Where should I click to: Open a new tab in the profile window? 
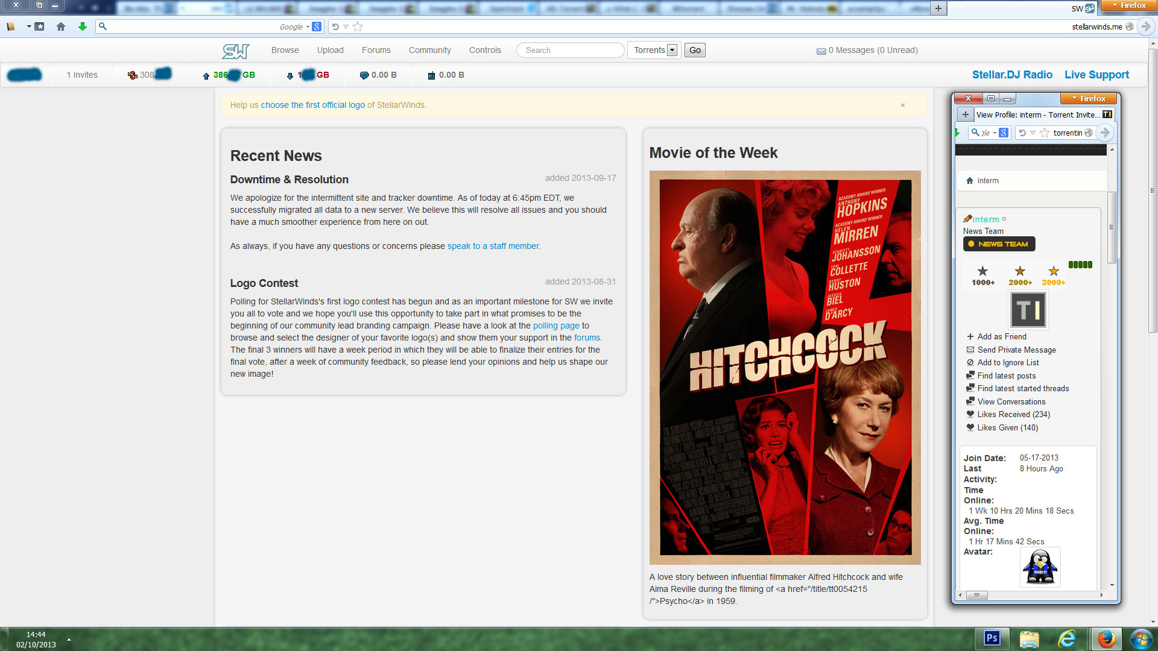[x=966, y=115]
